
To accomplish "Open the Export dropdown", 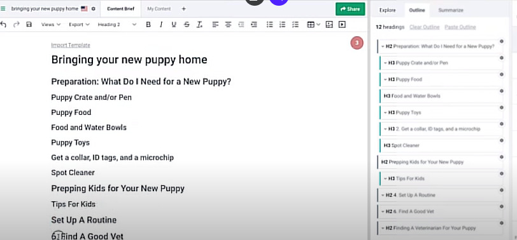I will point(79,24).
